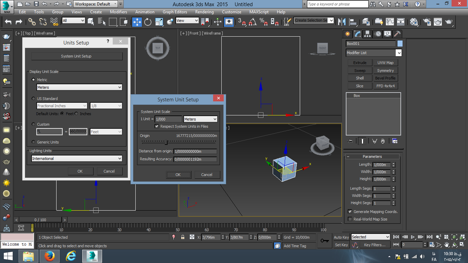
Task: Toggle Respect System Units in Files
Action: point(157,126)
